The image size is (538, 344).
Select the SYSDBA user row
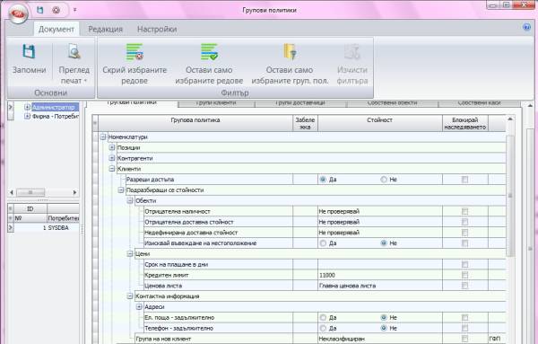click(47, 228)
